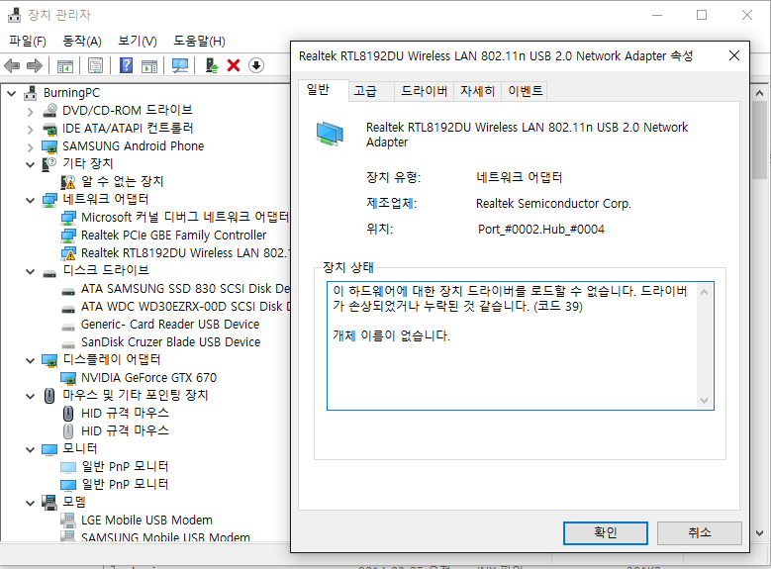Switch to the 일반 tab
The height and width of the screenshot is (569, 771).
pos(323,90)
